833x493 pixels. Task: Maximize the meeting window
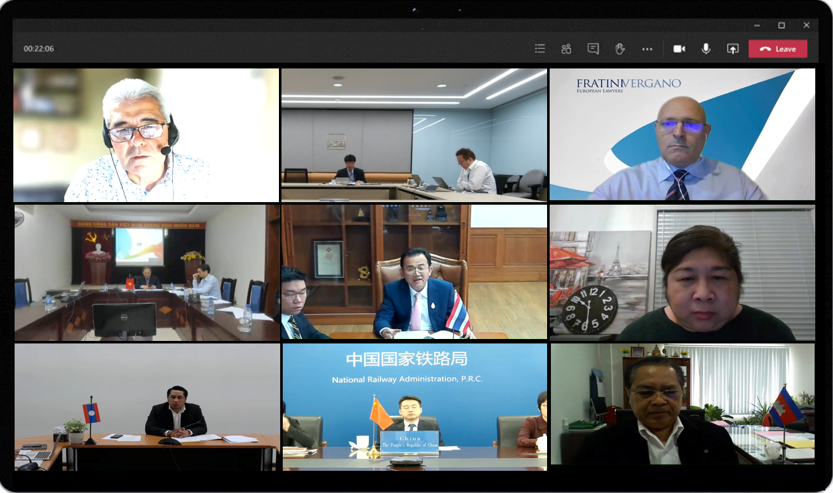pos(782,25)
